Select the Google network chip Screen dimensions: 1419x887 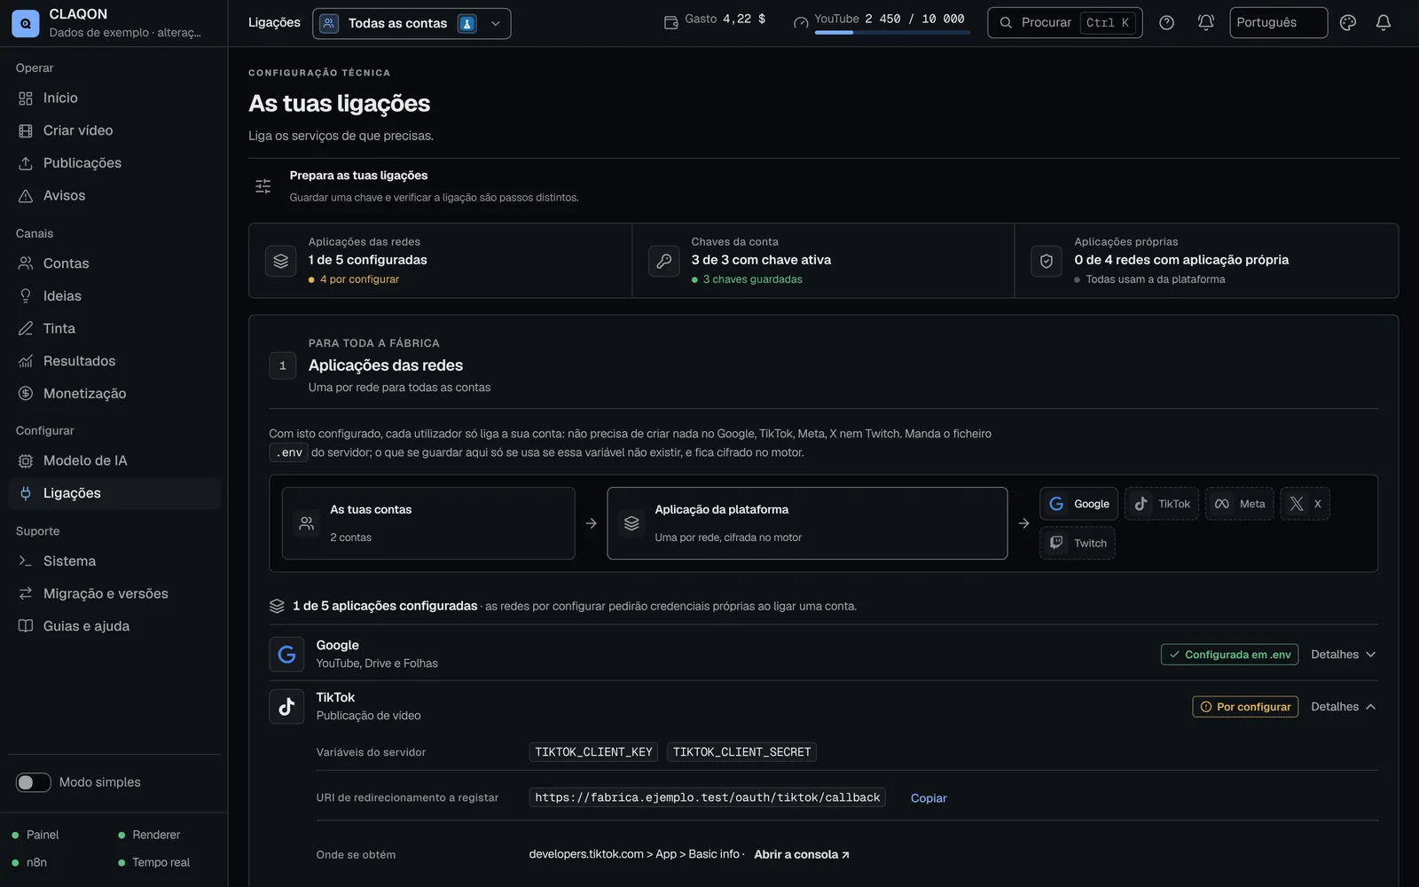1078,504
